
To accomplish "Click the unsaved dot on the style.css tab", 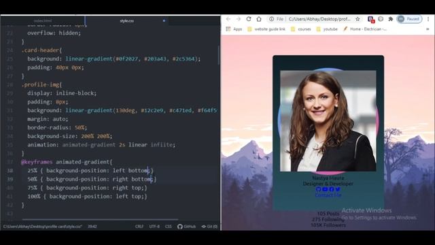I will 164,21.
